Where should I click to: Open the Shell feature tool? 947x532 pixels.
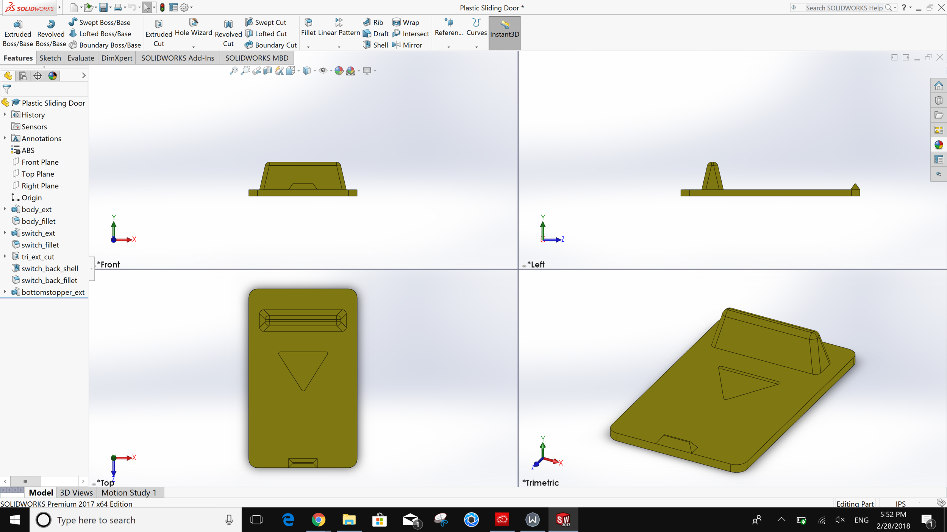tap(376, 45)
